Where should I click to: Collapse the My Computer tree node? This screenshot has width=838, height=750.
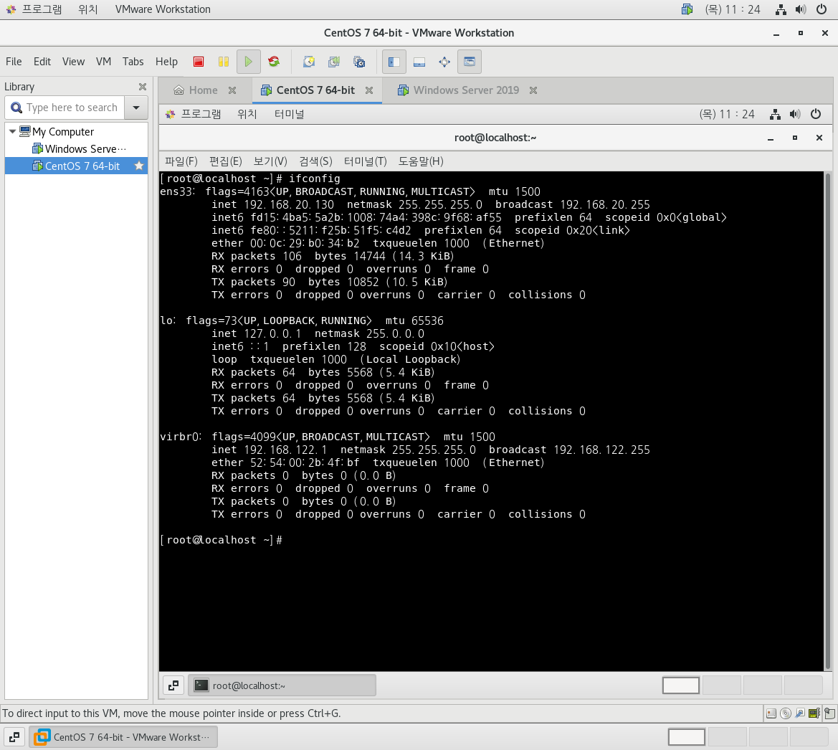(12, 131)
